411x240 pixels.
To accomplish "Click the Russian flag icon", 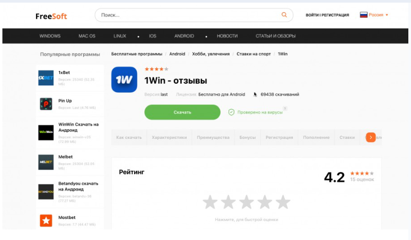I will pos(363,15).
